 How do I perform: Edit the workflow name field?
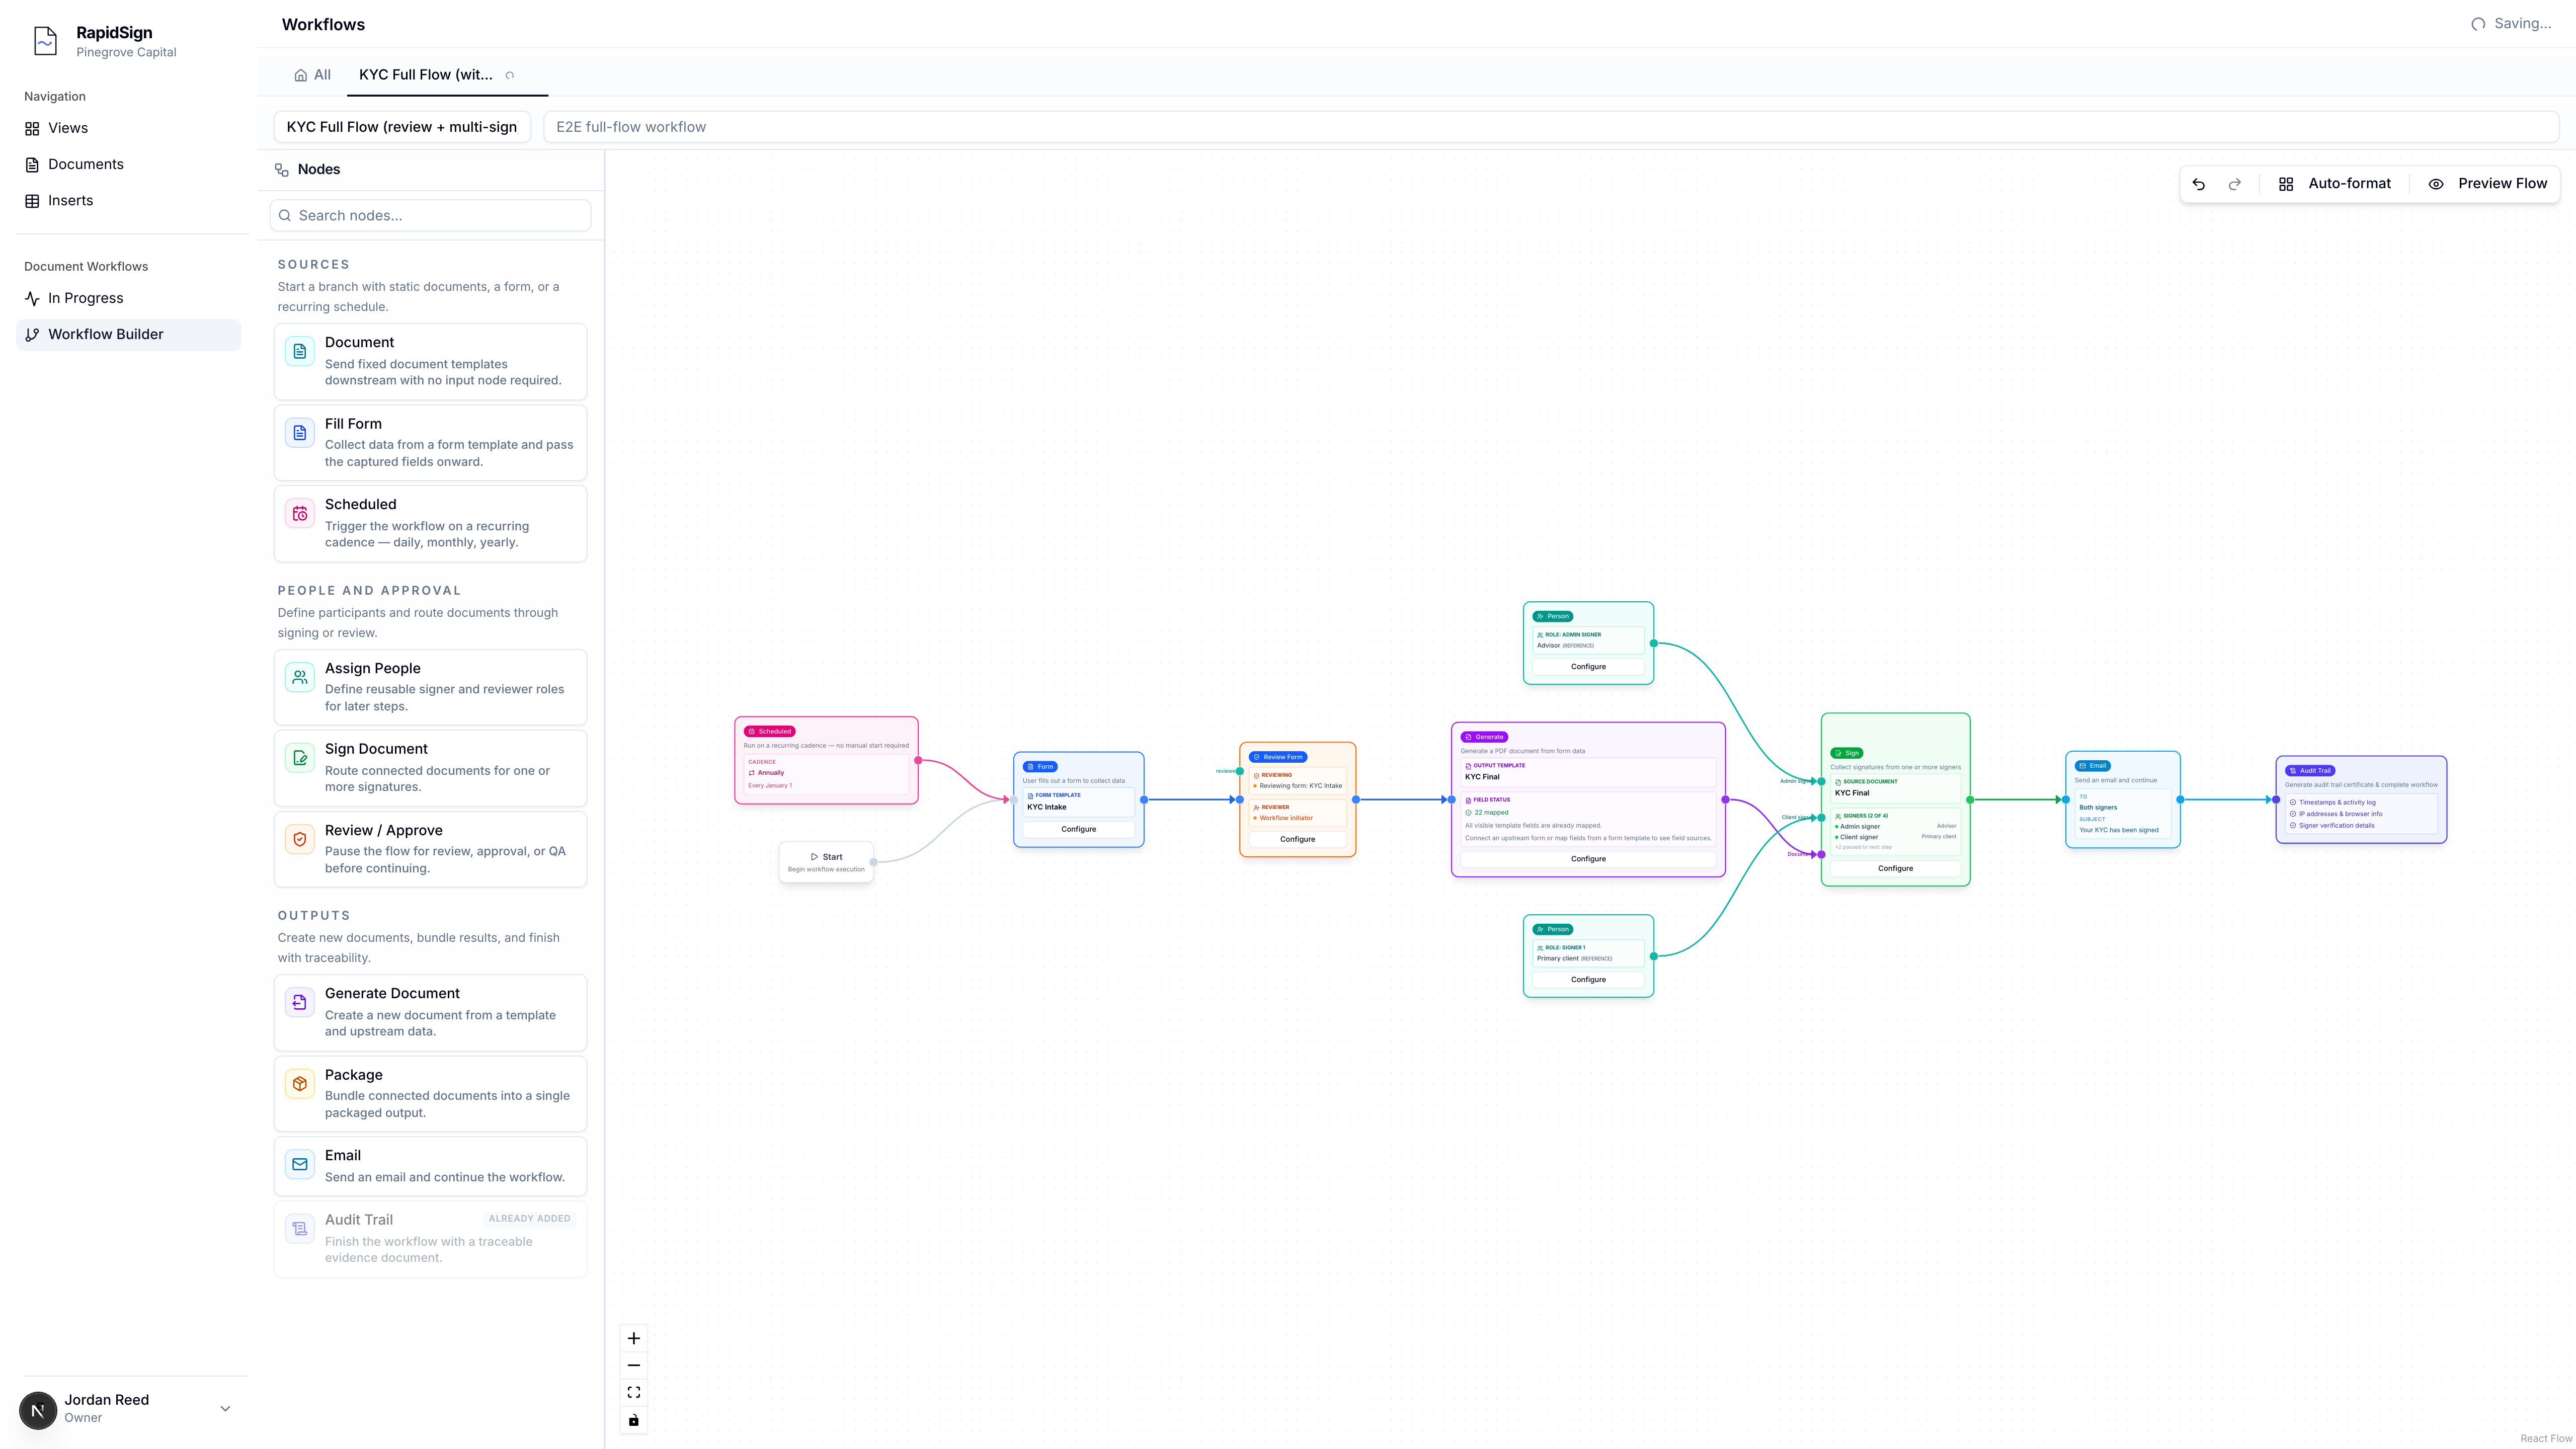(402, 127)
